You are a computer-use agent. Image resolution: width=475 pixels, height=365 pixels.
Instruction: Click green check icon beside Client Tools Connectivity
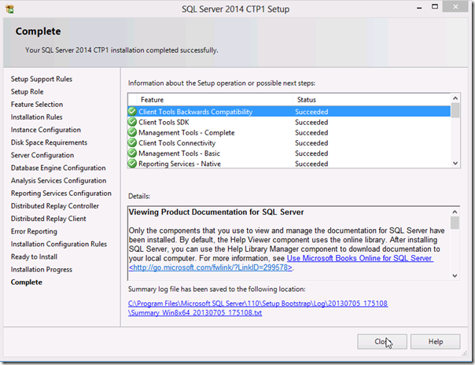coord(132,142)
